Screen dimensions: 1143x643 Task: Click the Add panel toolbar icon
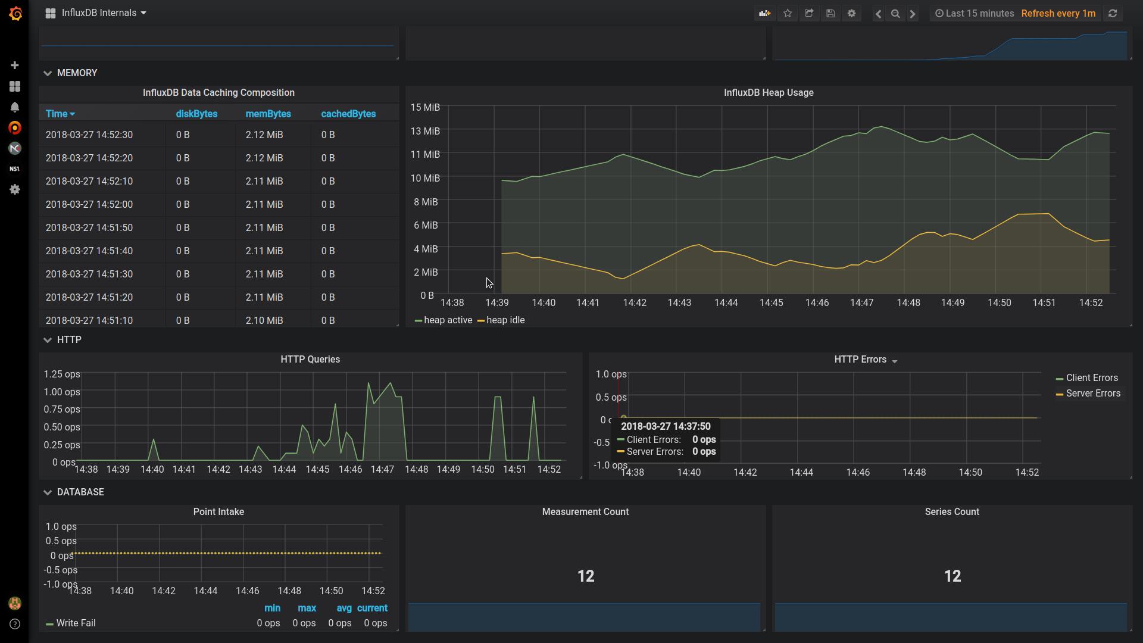(x=764, y=13)
